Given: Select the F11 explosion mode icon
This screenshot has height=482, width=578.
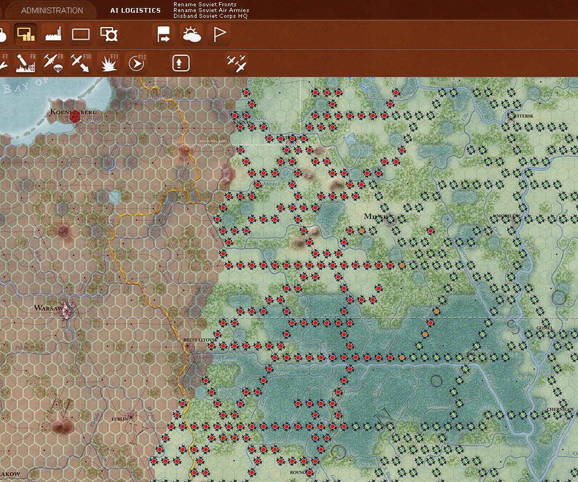Looking at the screenshot, I should (109, 63).
